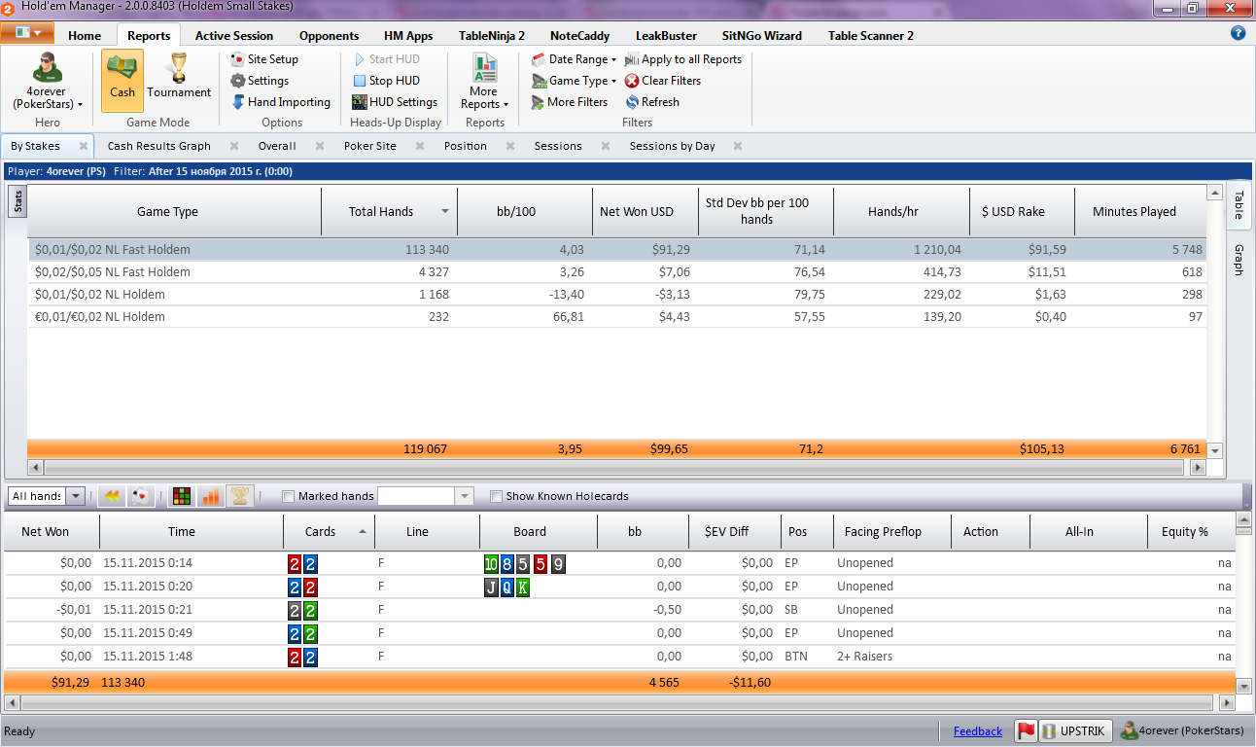Close the Position report tab
The image size is (1256, 747).
(510, 146)
